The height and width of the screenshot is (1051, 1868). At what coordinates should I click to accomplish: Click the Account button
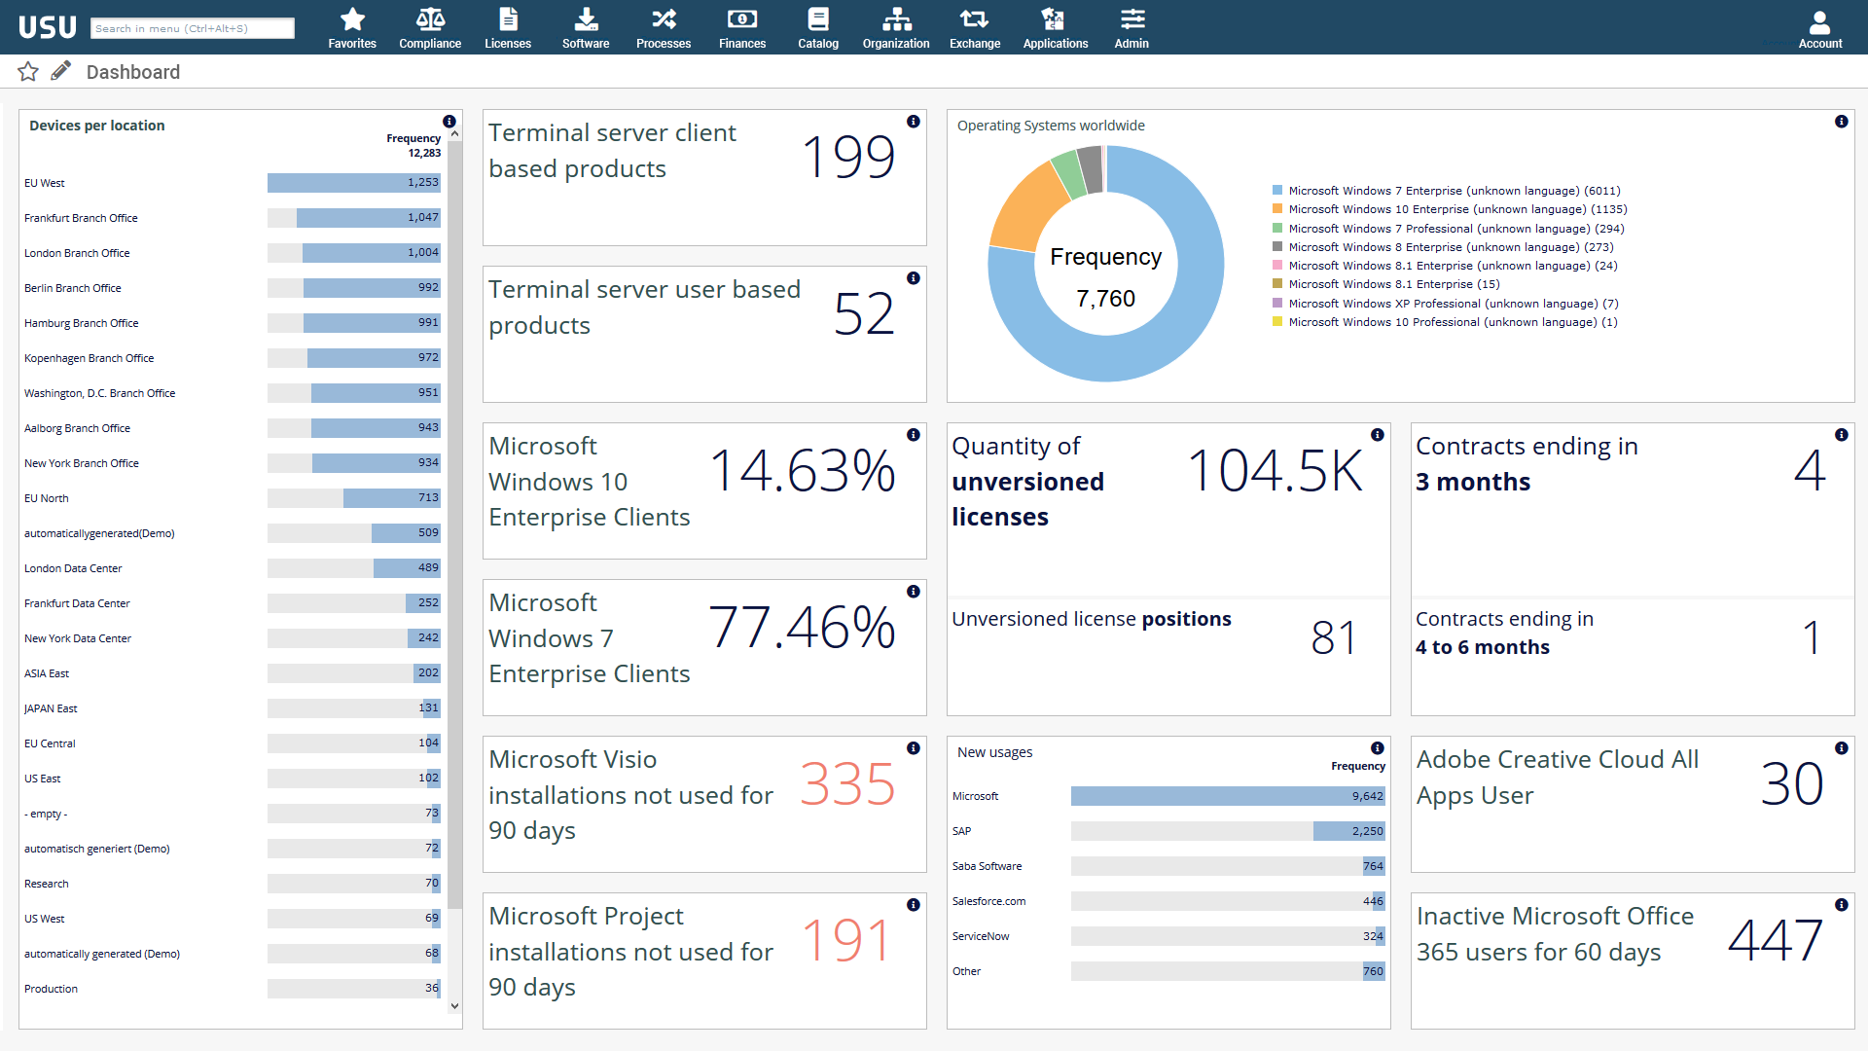[1819, 27]
